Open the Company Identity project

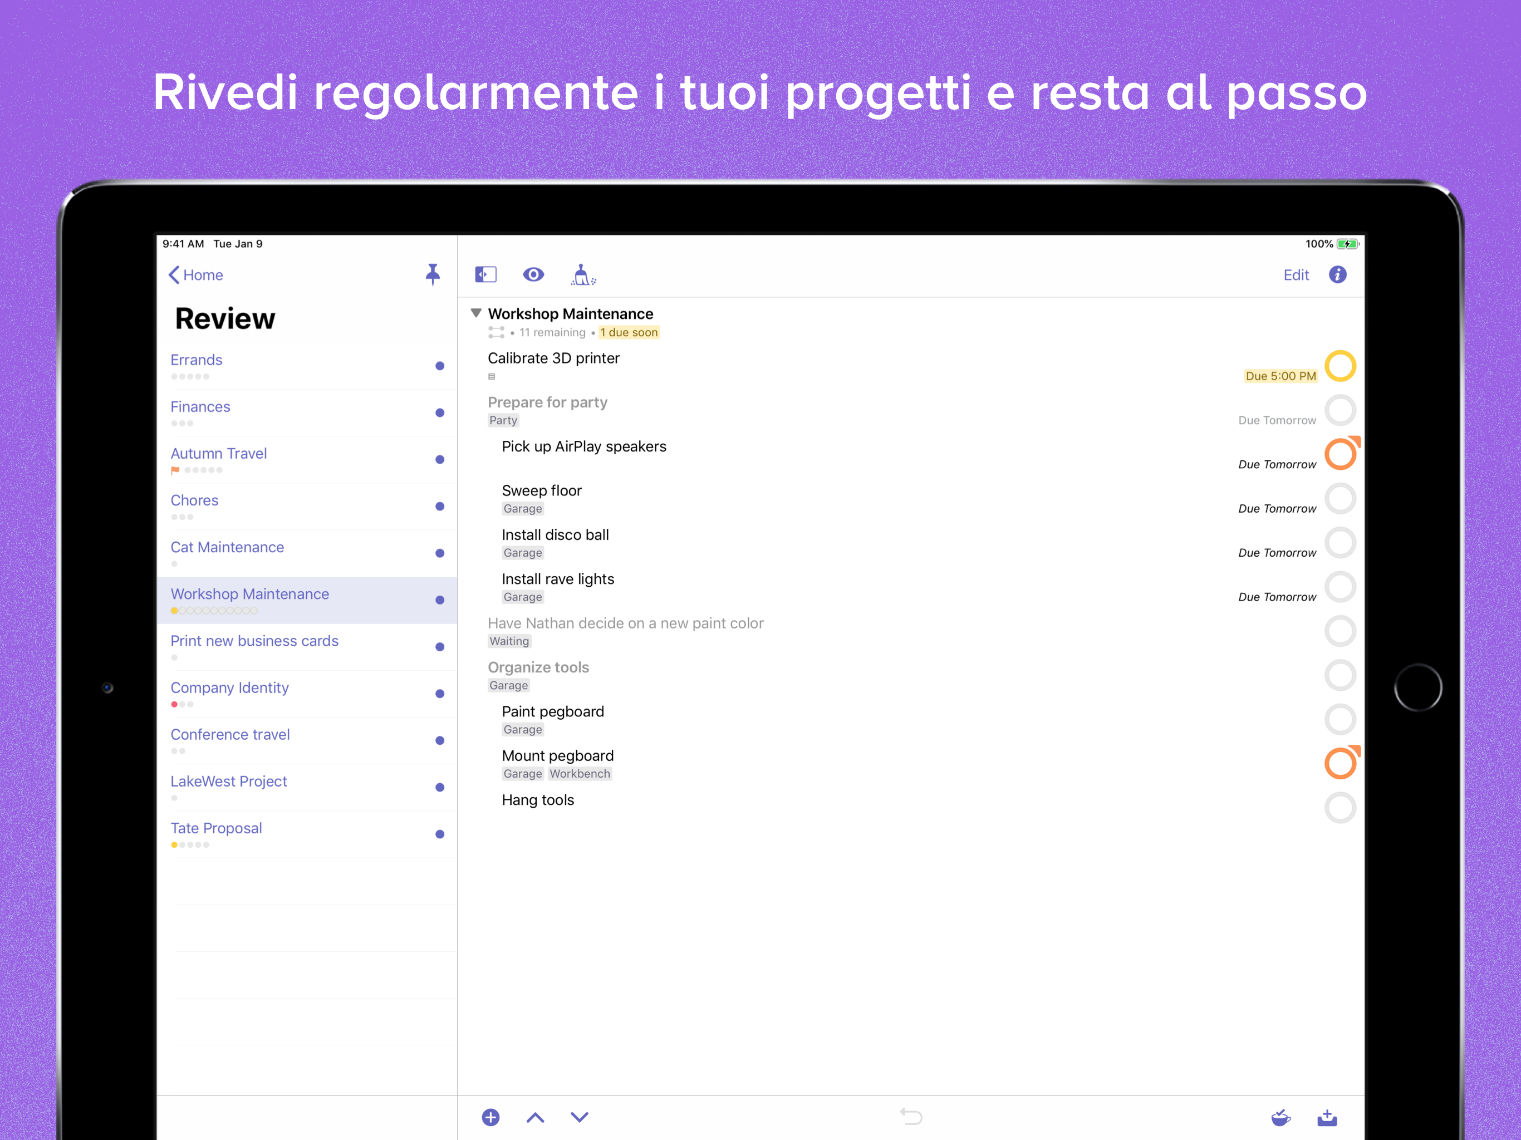tap(230, 687)
